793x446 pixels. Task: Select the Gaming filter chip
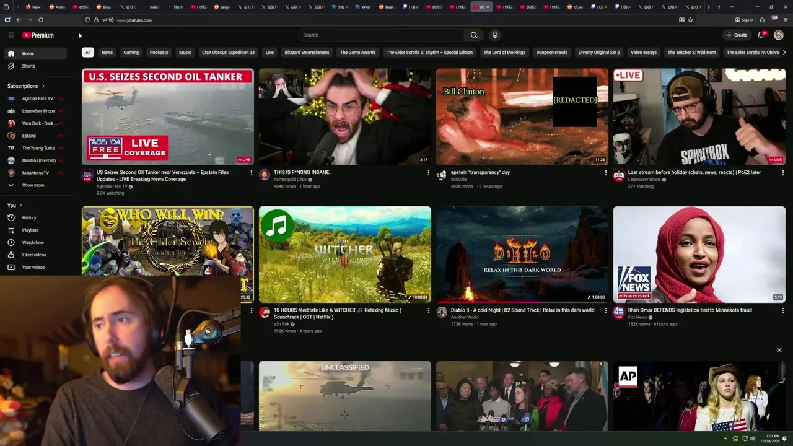coord(131,53)
